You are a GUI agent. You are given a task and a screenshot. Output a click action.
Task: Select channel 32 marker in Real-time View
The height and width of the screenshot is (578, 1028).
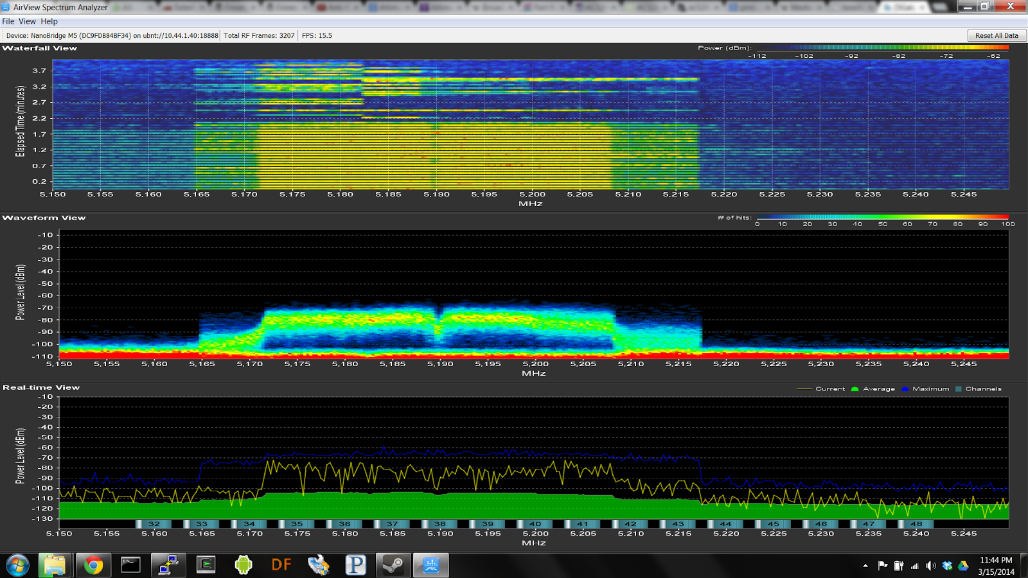154,524
